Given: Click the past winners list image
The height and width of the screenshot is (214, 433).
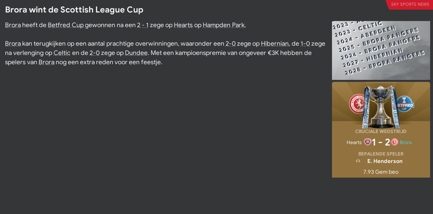Looking at the screenshot, I should [381, 50].
